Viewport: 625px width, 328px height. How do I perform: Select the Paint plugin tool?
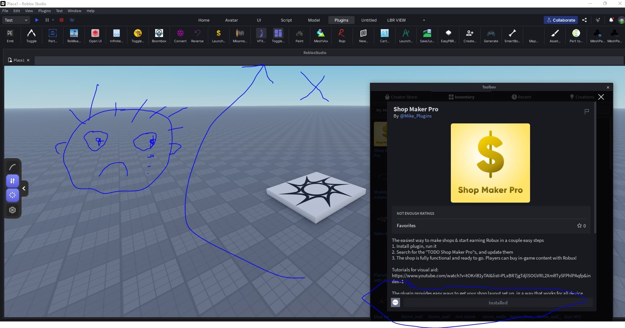coord(299,35)
